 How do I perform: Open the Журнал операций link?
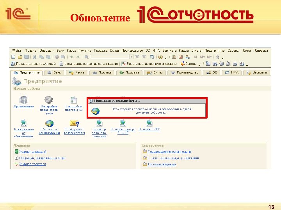pyautogui.click(x=33, y=152)
